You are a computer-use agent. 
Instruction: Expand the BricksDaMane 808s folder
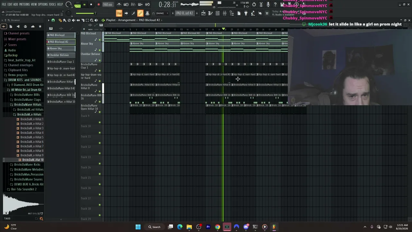point(25,95)
